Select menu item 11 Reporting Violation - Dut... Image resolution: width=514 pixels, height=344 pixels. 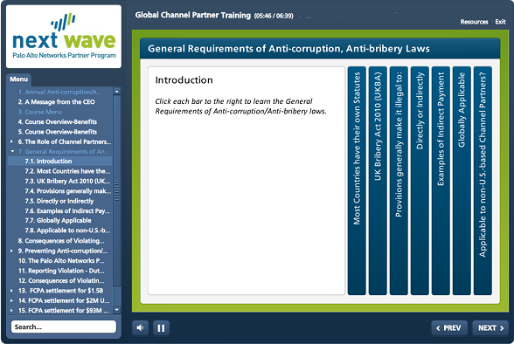(60, 271)
